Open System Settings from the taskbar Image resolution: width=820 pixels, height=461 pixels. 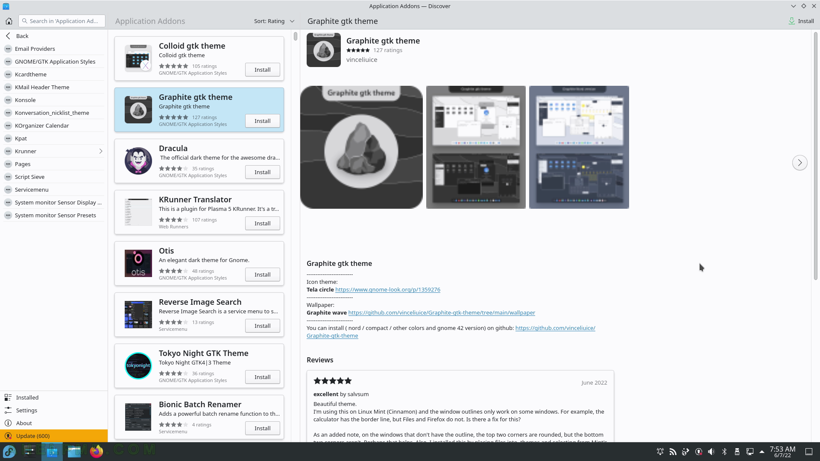tap(30, 451)
